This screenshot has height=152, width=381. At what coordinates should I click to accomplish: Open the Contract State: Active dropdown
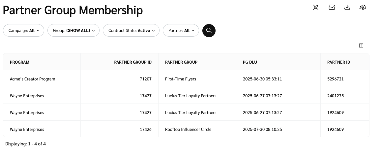pos(131,31)
